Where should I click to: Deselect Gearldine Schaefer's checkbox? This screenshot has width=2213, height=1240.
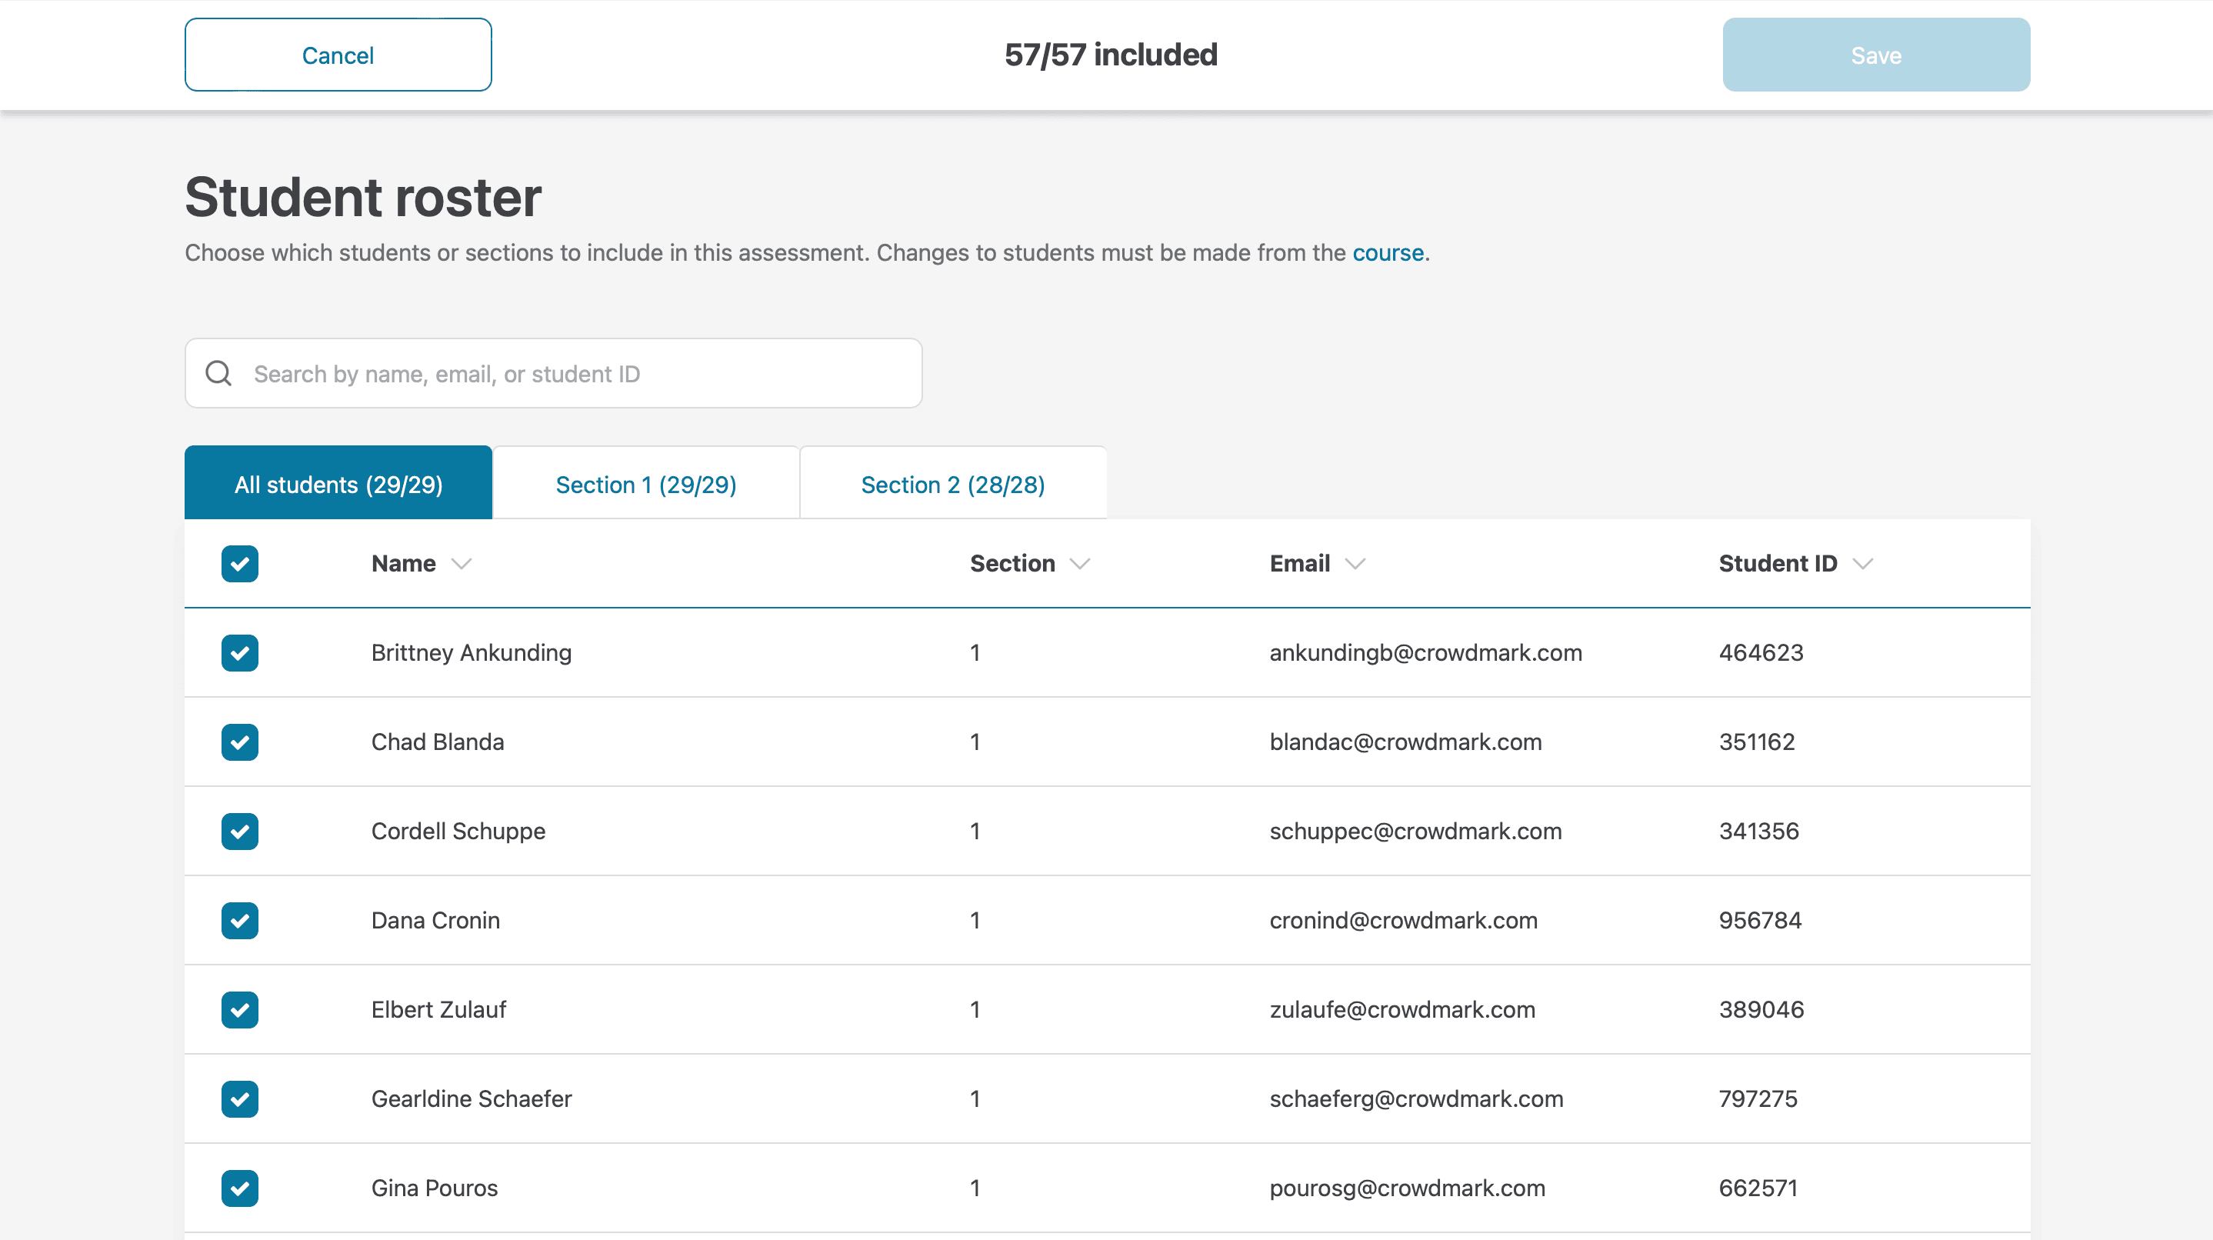[x=240, y=1099]
